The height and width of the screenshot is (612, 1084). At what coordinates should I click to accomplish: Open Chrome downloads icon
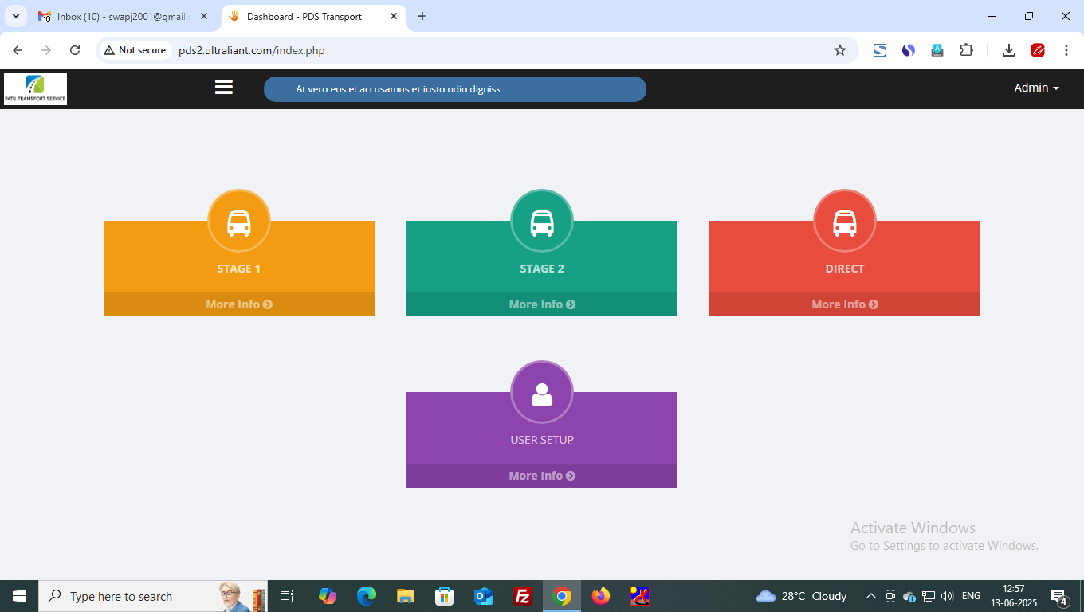point(1008,50)
